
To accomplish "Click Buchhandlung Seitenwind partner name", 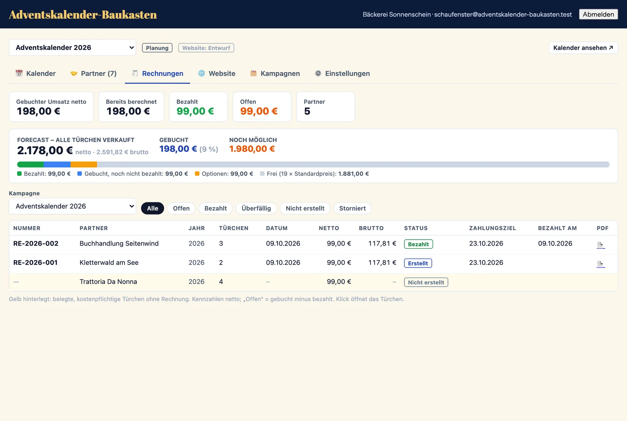I will pyautogui.click(x=119, y=244).
